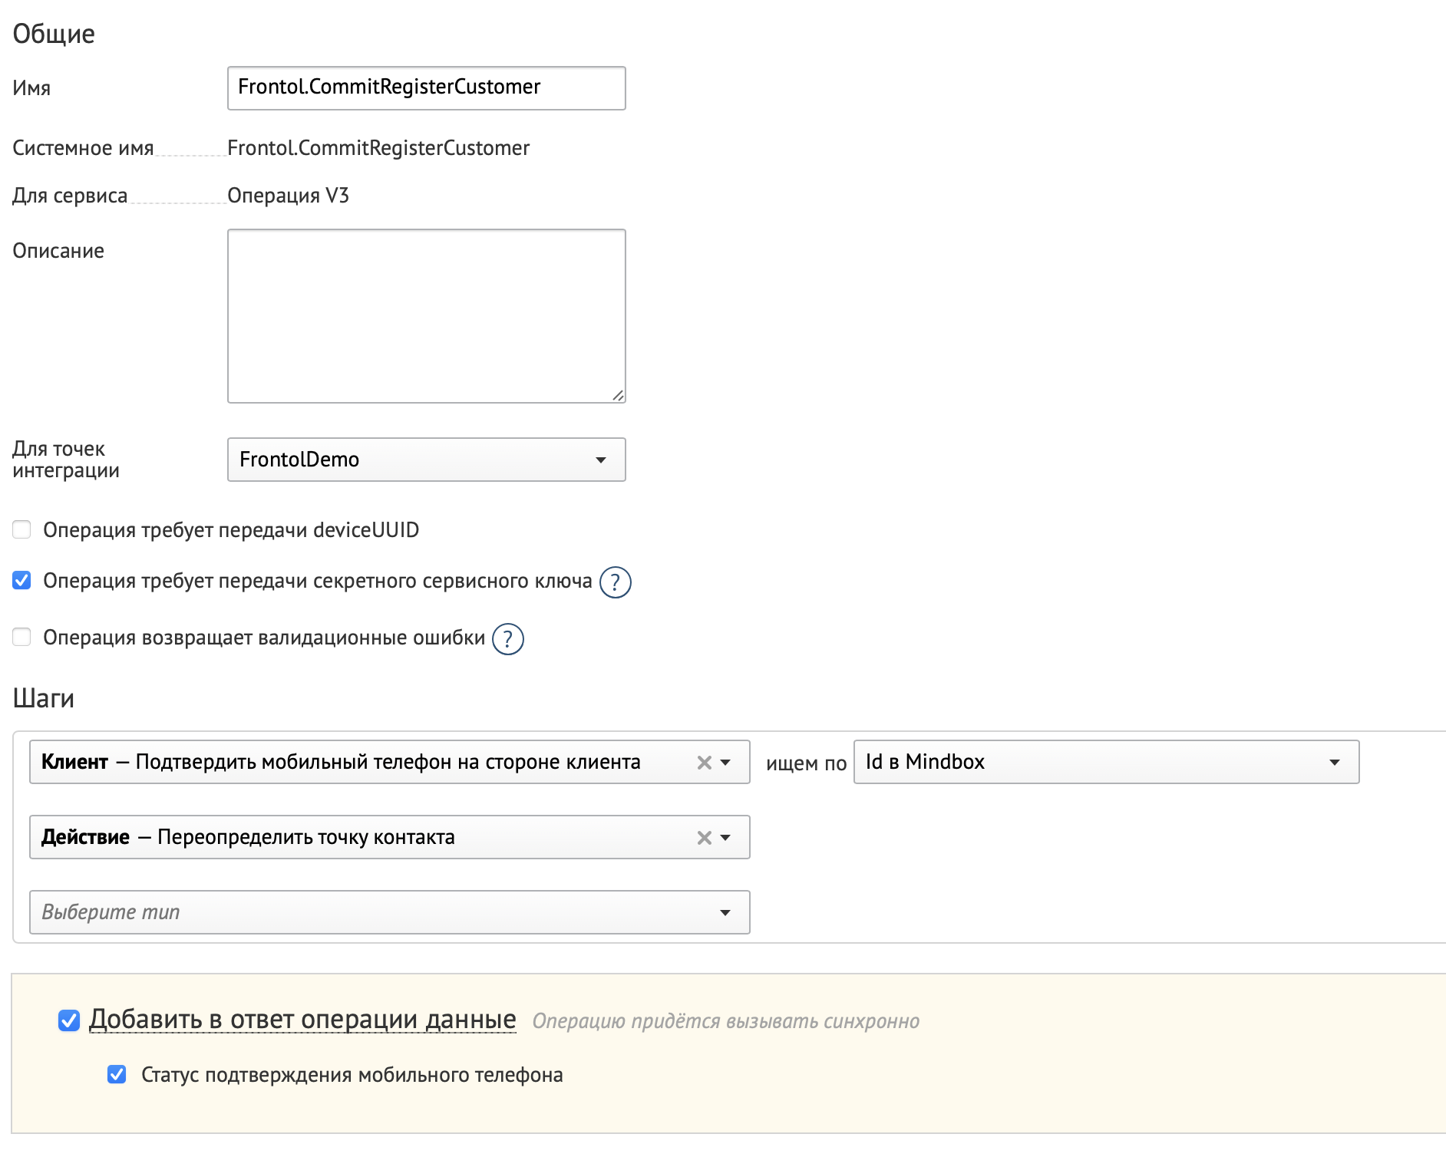Click the 'Общие' section heading
The width and height of the screenshot is (1446, 1157).
(x=54, y=34)
